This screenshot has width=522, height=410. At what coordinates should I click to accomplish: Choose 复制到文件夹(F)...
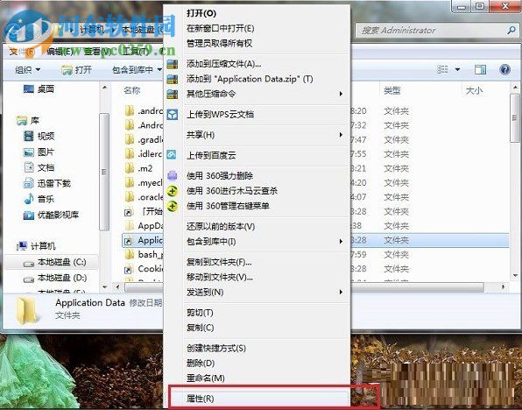[x=219, y=262]
